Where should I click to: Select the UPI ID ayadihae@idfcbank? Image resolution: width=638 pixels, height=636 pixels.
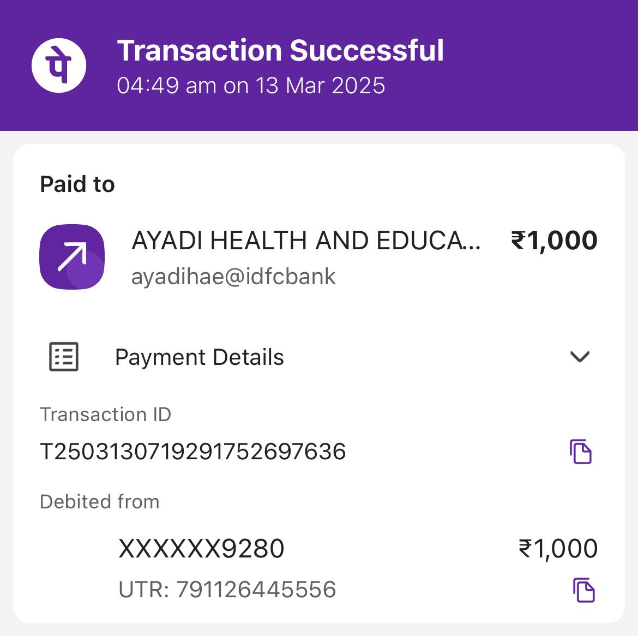[x=233, y=277]
